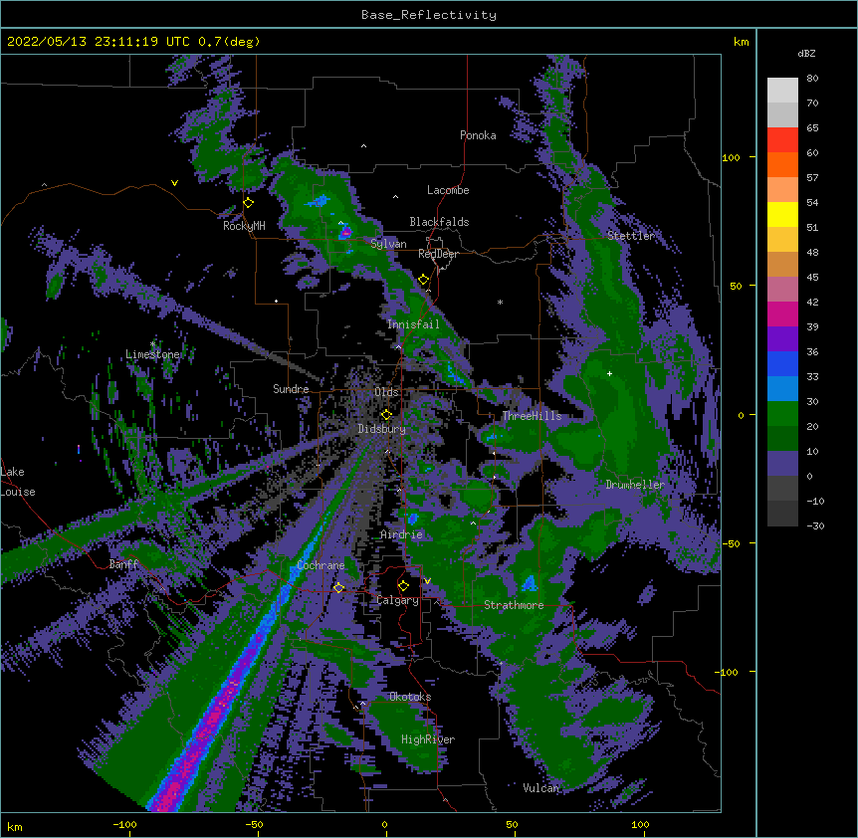
Task: Click the Stettler city label
Action: coord(631,236)
